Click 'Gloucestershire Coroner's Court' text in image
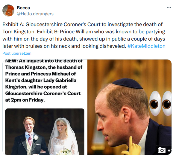The height and width of the screenshot is (159, 176). [x=43, y=93]
